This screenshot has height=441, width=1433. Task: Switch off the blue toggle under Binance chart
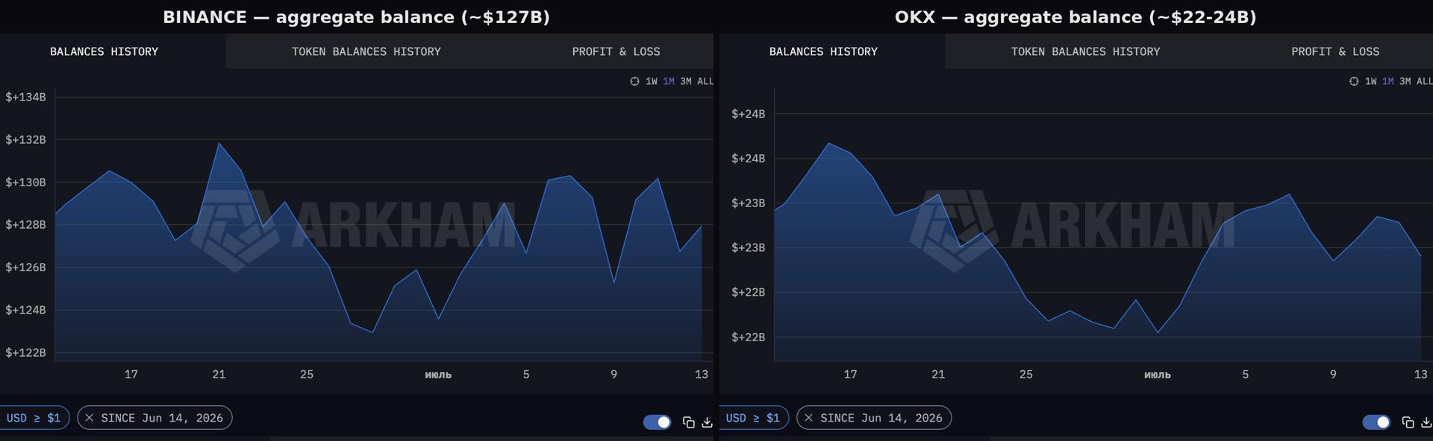[657, 422]
